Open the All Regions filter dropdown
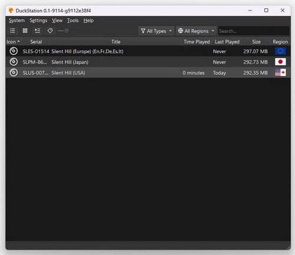This screenshot has height=255, width=295. pyautogui.click(x=196, y=31)
